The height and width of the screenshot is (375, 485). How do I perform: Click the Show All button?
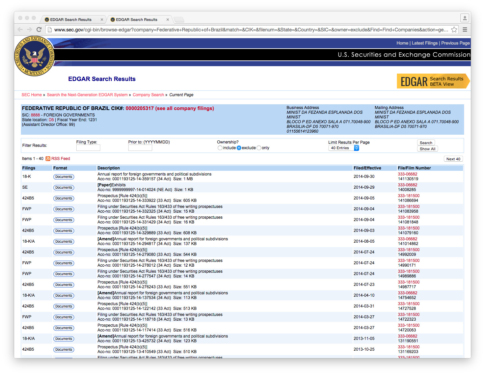click(427, 149)
